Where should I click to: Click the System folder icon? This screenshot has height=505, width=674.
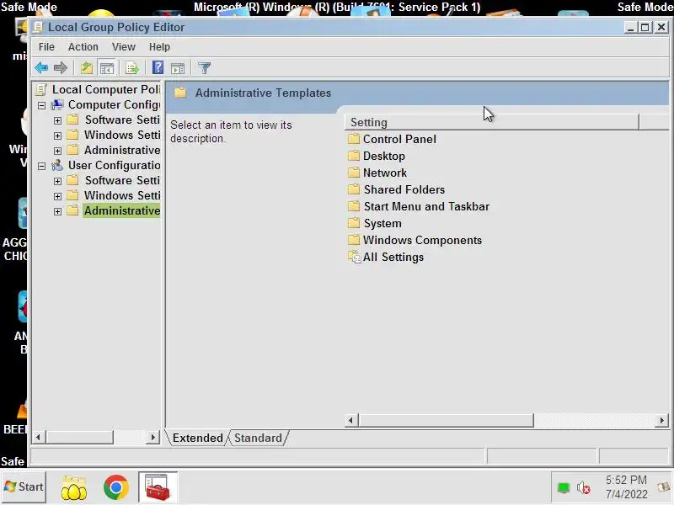tap(354, 223)
